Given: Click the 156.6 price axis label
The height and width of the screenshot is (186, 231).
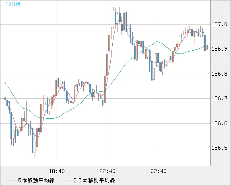Looking at the screenshot, I should pos(219,123).
